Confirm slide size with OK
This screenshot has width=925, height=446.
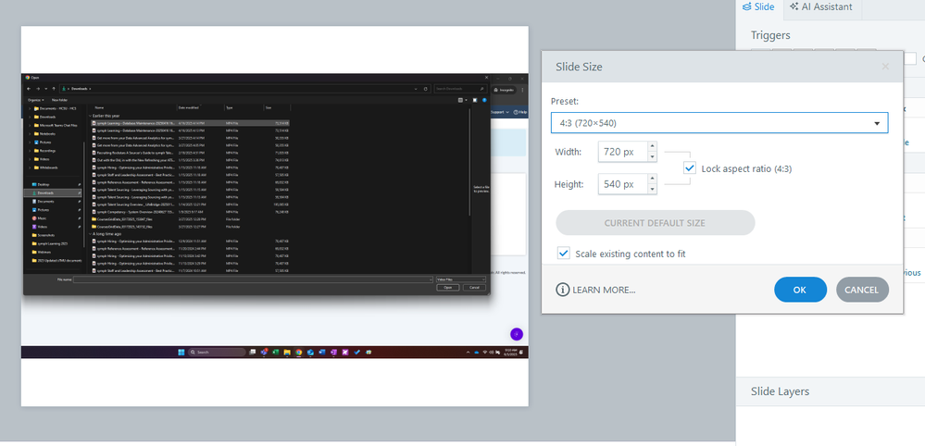point(800,290)
